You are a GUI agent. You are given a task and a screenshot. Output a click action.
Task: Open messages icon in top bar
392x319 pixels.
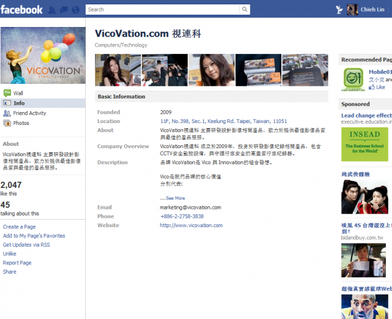coord(64,10)
